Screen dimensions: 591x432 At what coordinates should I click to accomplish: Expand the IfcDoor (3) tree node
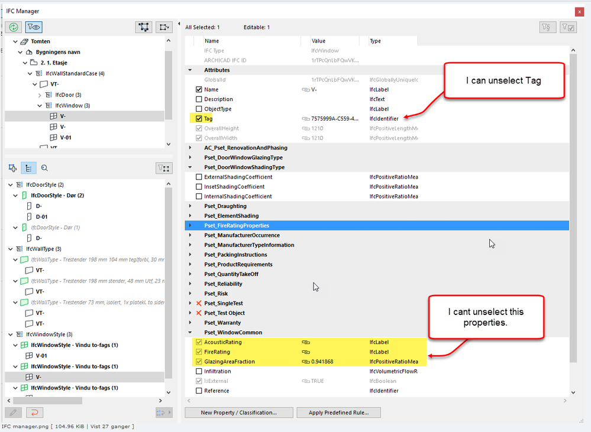[40, 95]
